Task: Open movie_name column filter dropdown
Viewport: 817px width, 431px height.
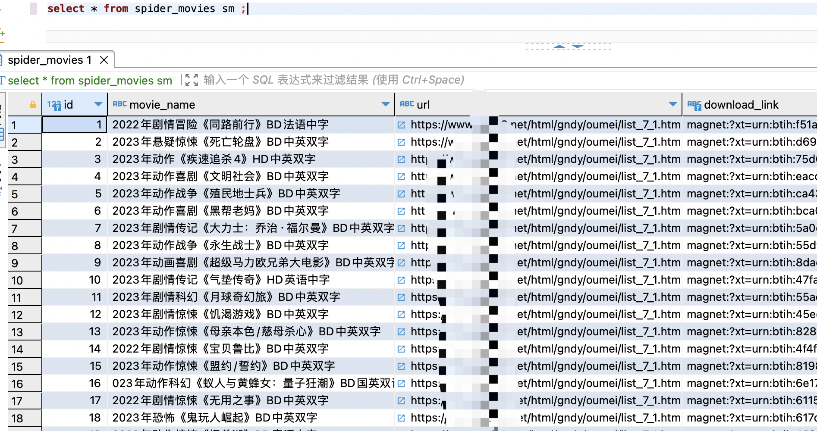Action: point(386,104)
